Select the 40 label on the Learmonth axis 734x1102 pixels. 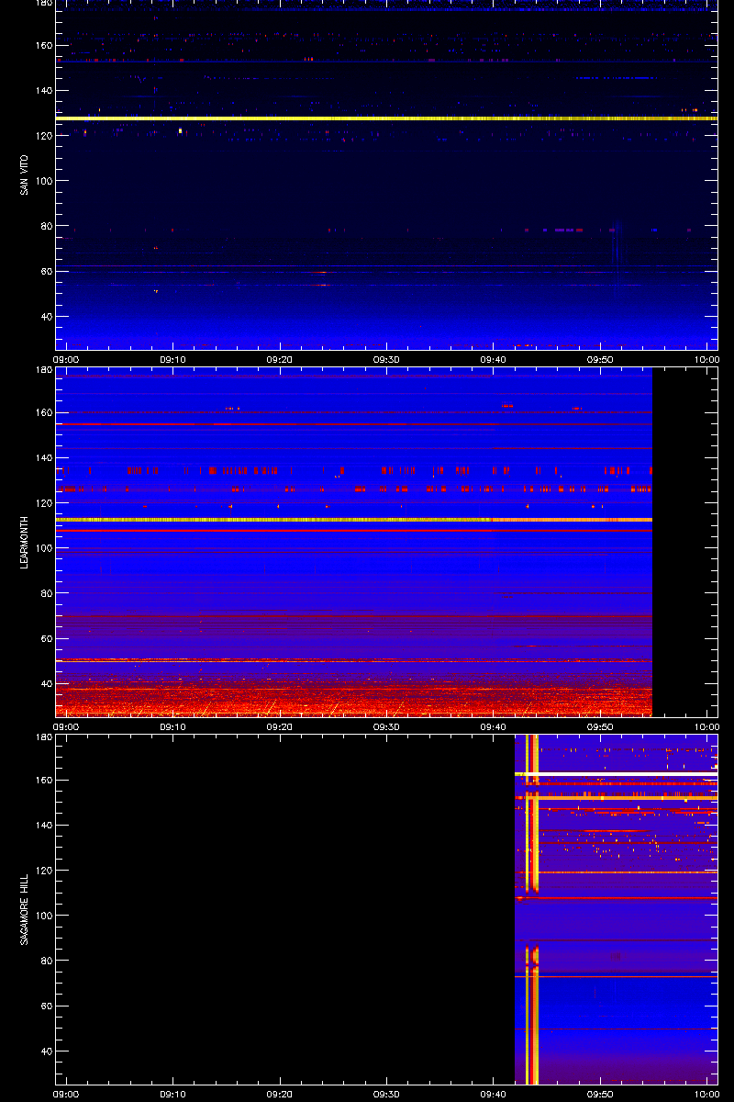[45, 683]
